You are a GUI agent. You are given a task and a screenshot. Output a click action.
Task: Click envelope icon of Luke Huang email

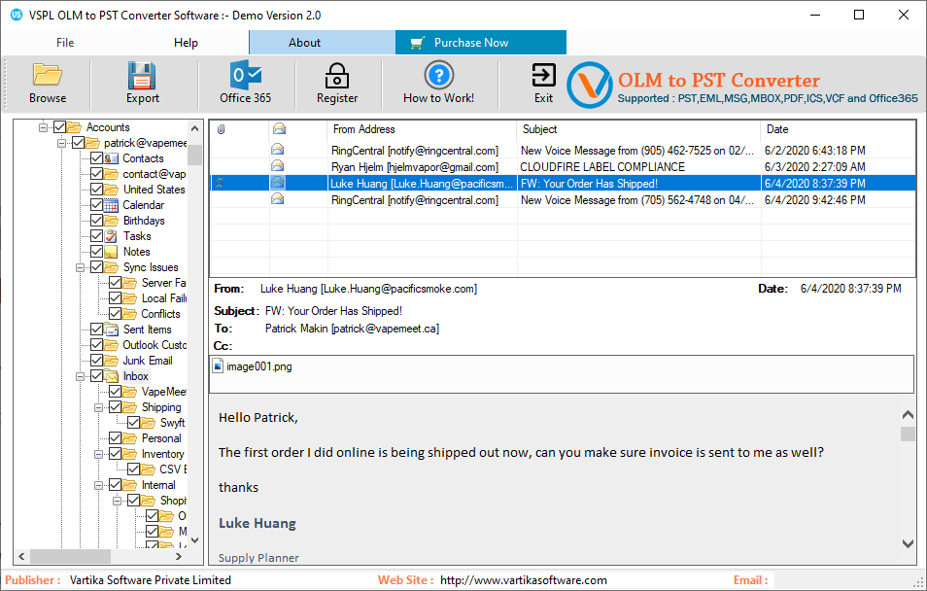[277, 183]
